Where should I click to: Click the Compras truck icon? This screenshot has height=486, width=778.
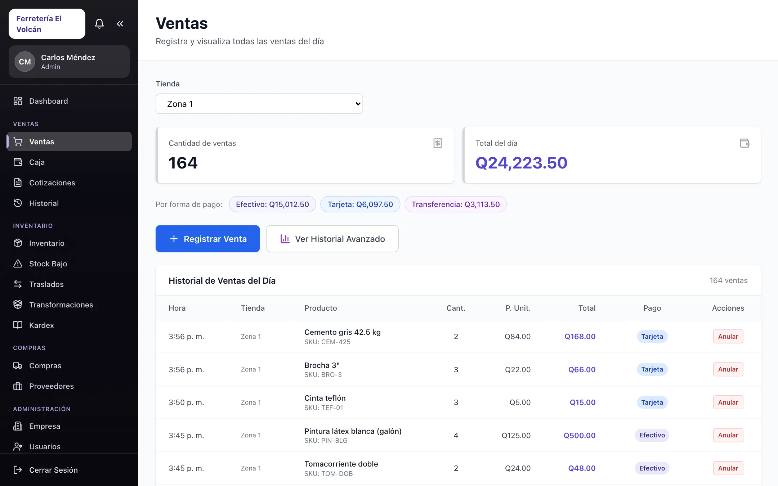[x=18, y=366]
